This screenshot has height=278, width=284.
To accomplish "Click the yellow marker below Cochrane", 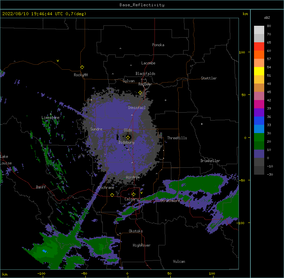I will point(112,195).
